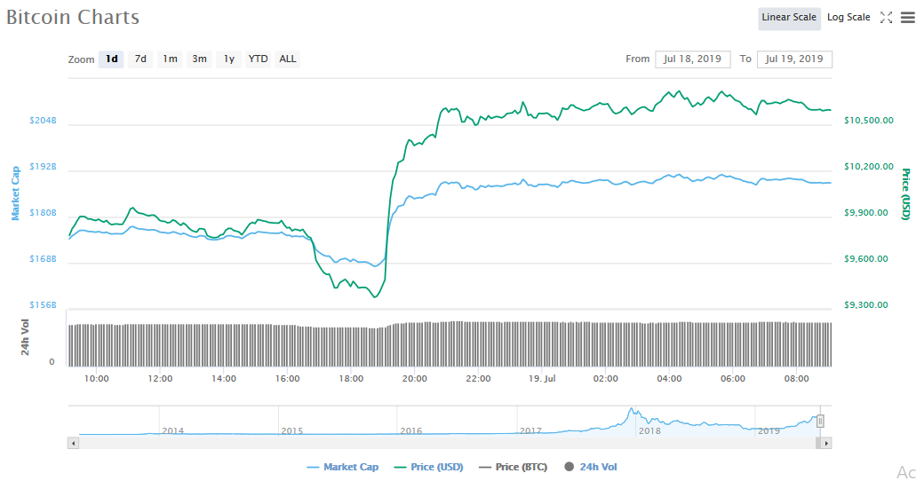916x481 pixels.
Task: Select the 1m zoom range
Action: click(x=170, y=59)
